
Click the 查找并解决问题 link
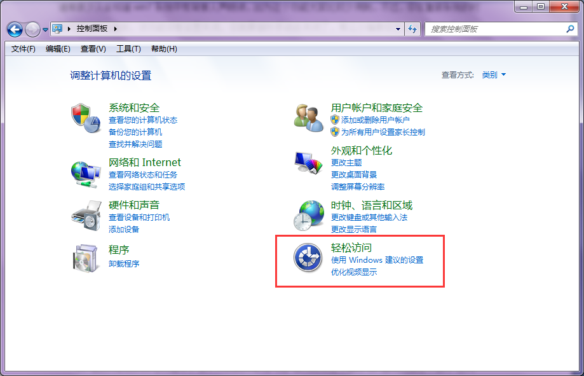135,144
